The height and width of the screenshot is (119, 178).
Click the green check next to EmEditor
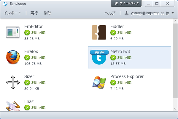click(27, 33)
